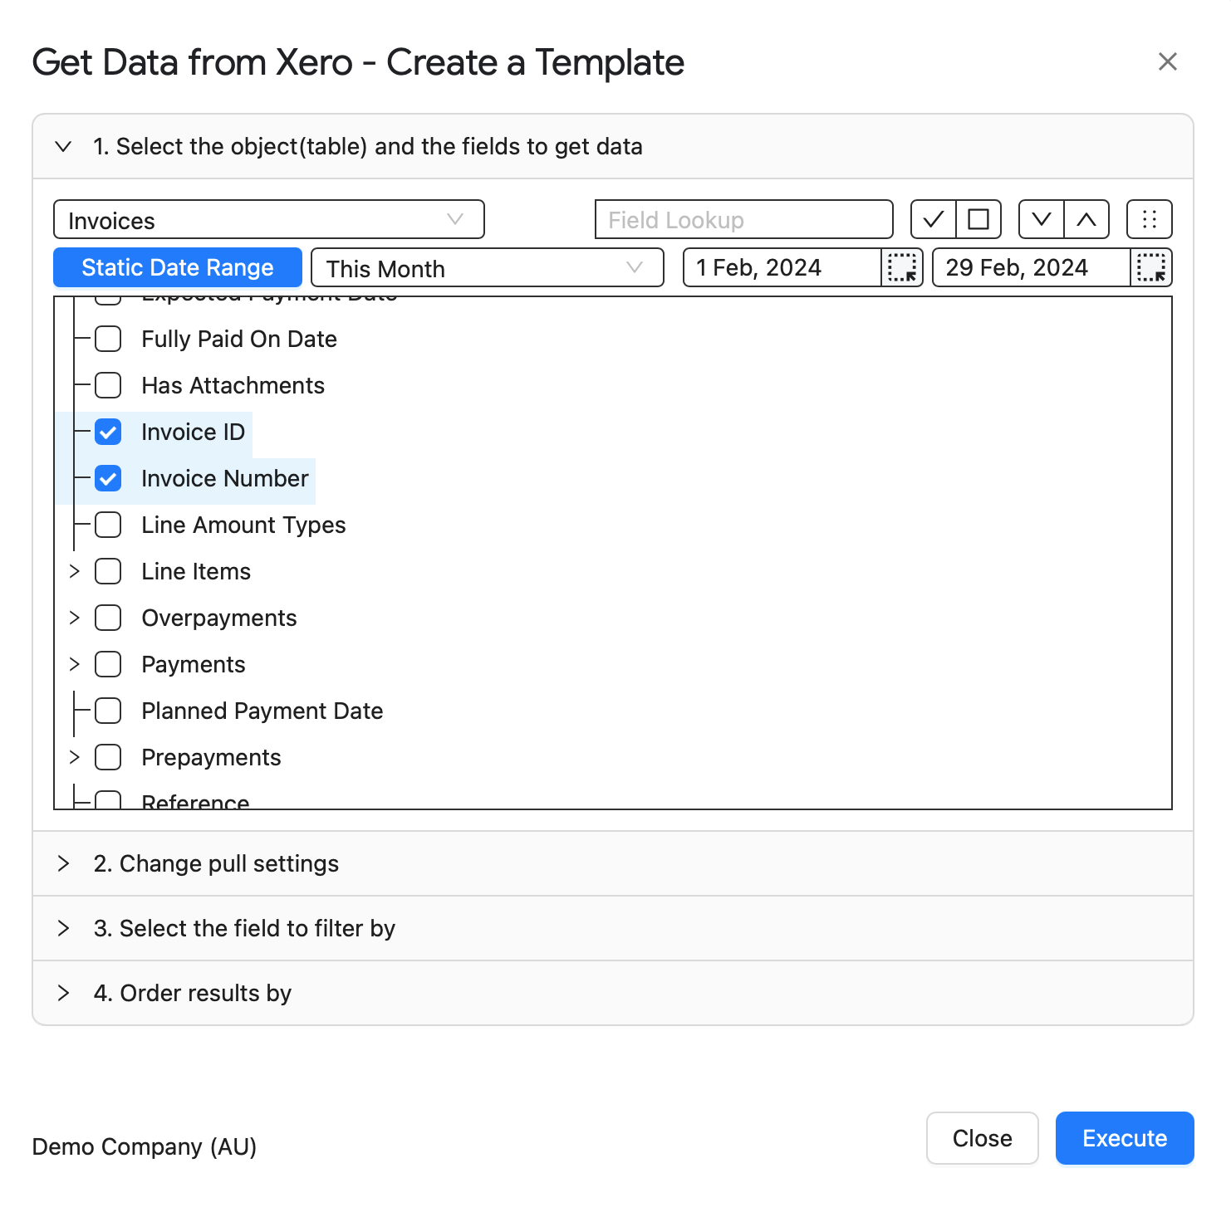This screenshot has height=1212, width=1231.
Task: Select the Invoice Number field label
Action: coord(225,478)
